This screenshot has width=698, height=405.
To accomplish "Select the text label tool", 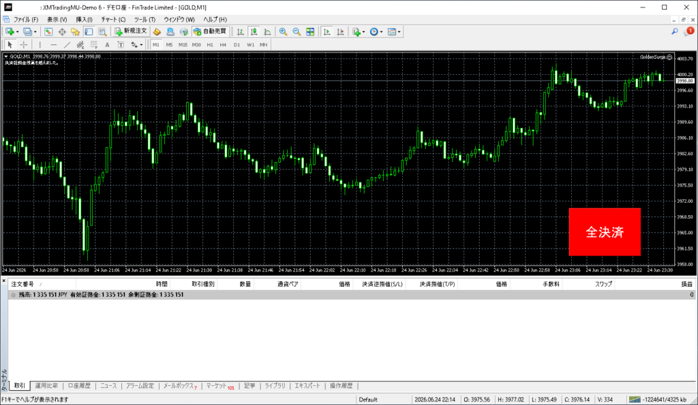I will pyautogui.click(x=121, y=44).
